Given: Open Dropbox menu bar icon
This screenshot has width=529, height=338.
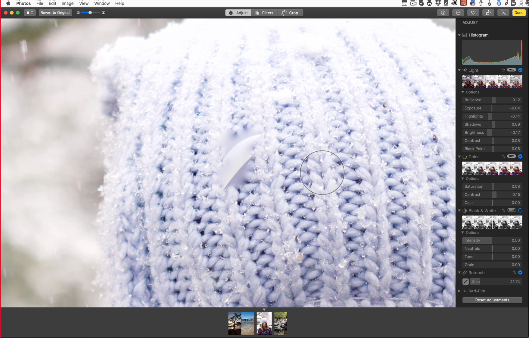Looking at the screenshot, I should tap(438, 3).
